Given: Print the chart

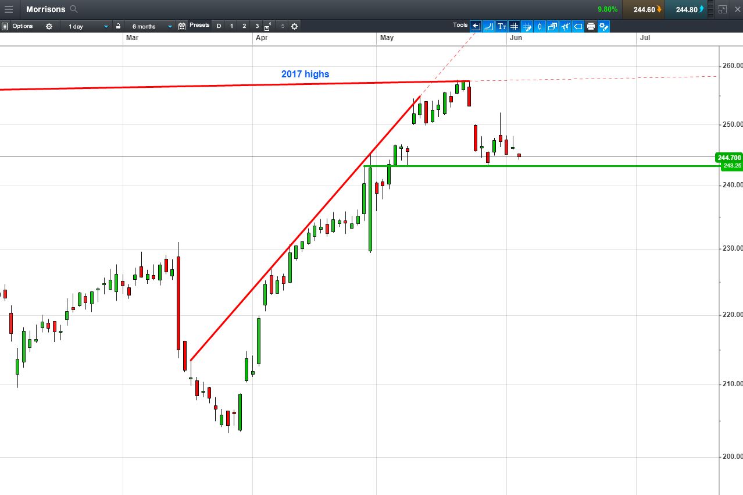Looking at the screenshot, I should tap(591, 26).
